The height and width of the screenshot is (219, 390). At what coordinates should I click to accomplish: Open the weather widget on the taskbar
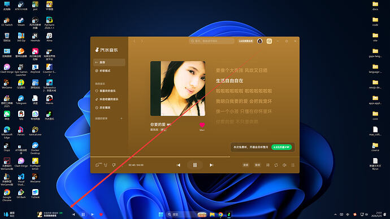(x=9, y=214)
